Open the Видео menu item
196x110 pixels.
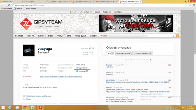click(x=50, y=36)
